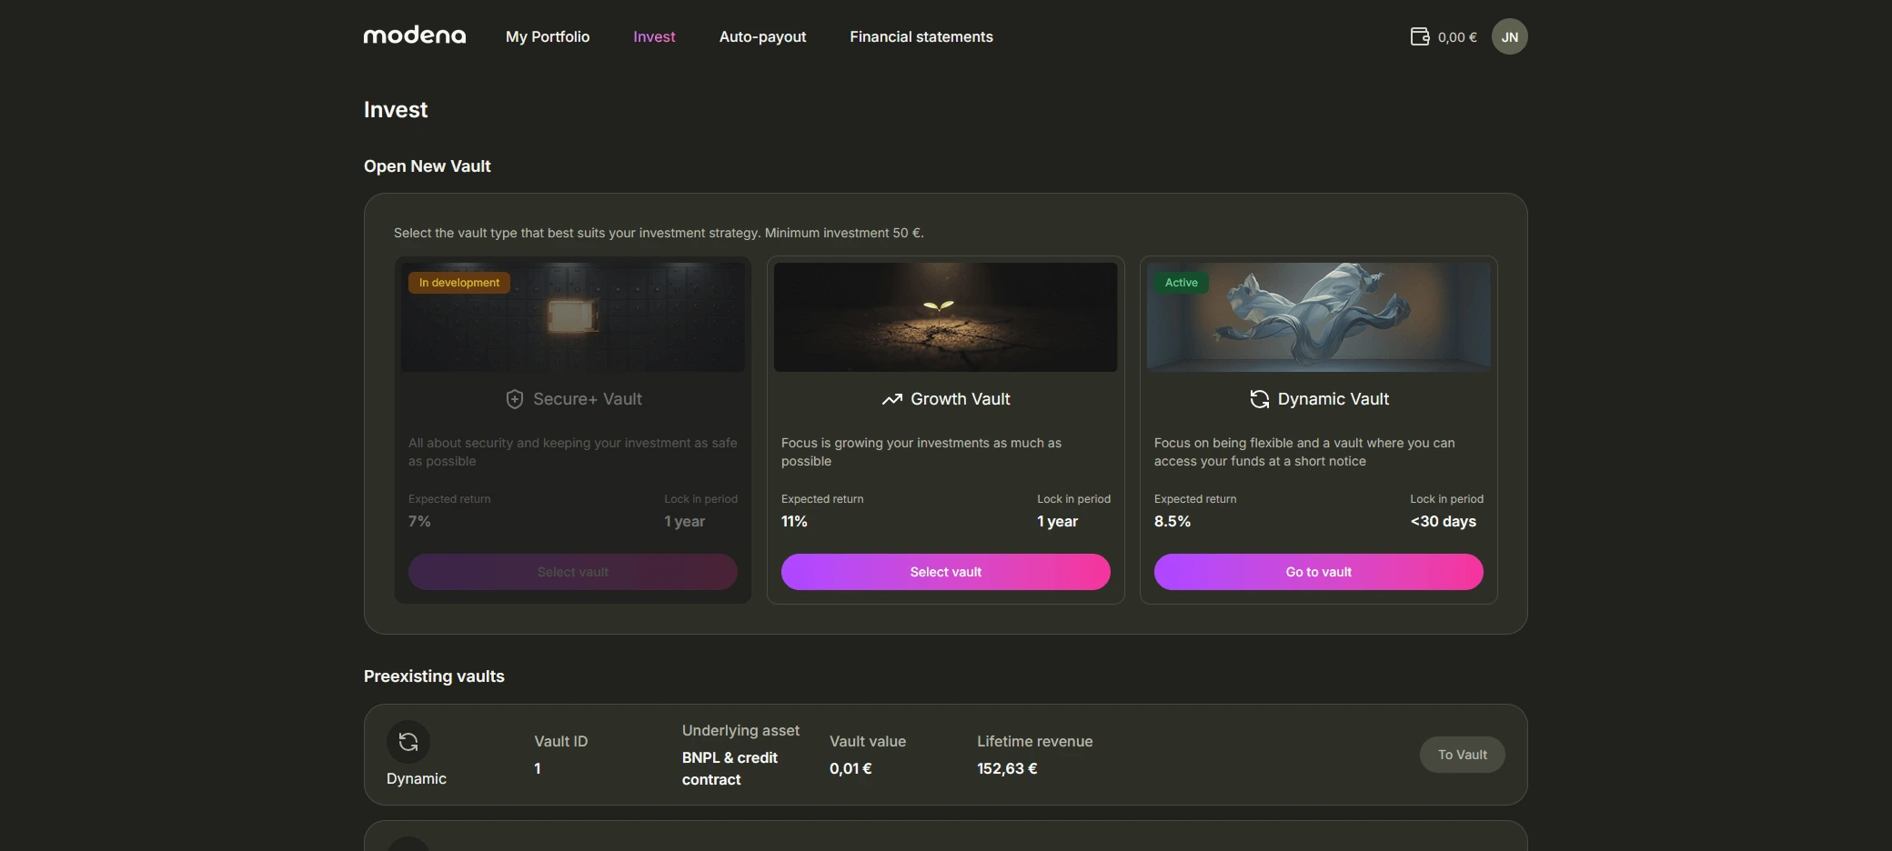This screenshot has height=851, width=1892.
Task: Click the shield icon next to Secure+ Vault
Action: pos(515,399)
